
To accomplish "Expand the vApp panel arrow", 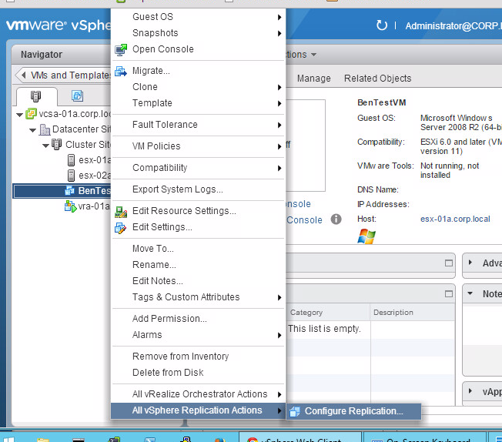I will coord(470,390).
